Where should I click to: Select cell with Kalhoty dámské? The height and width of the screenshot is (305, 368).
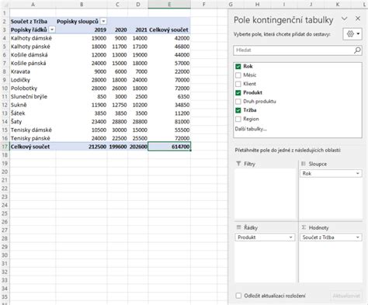pos(33,38)
